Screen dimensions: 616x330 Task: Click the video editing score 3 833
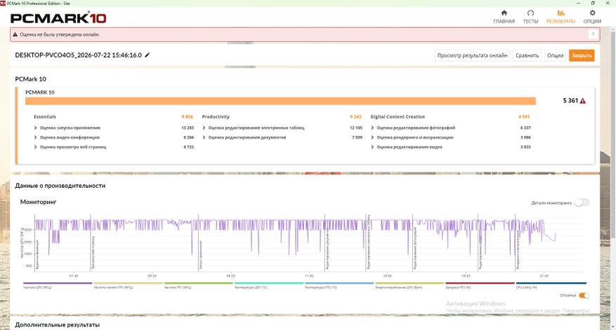(525, 147)
